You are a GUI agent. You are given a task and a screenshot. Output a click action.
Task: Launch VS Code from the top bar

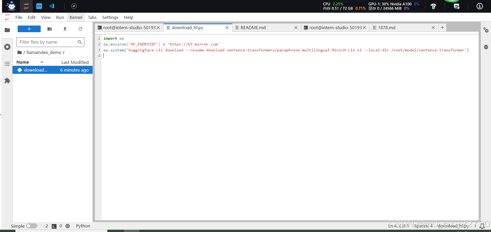tap(52, 6)
